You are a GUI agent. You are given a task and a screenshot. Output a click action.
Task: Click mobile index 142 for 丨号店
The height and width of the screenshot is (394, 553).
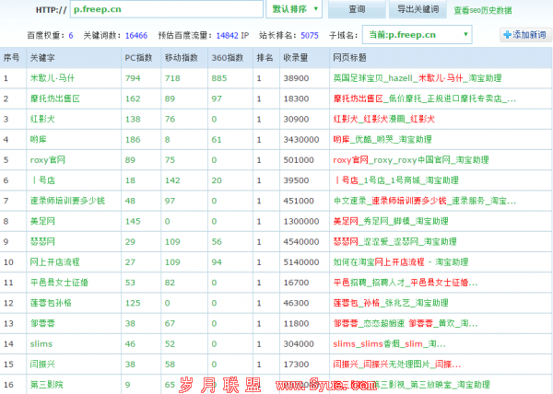point(172,180)
